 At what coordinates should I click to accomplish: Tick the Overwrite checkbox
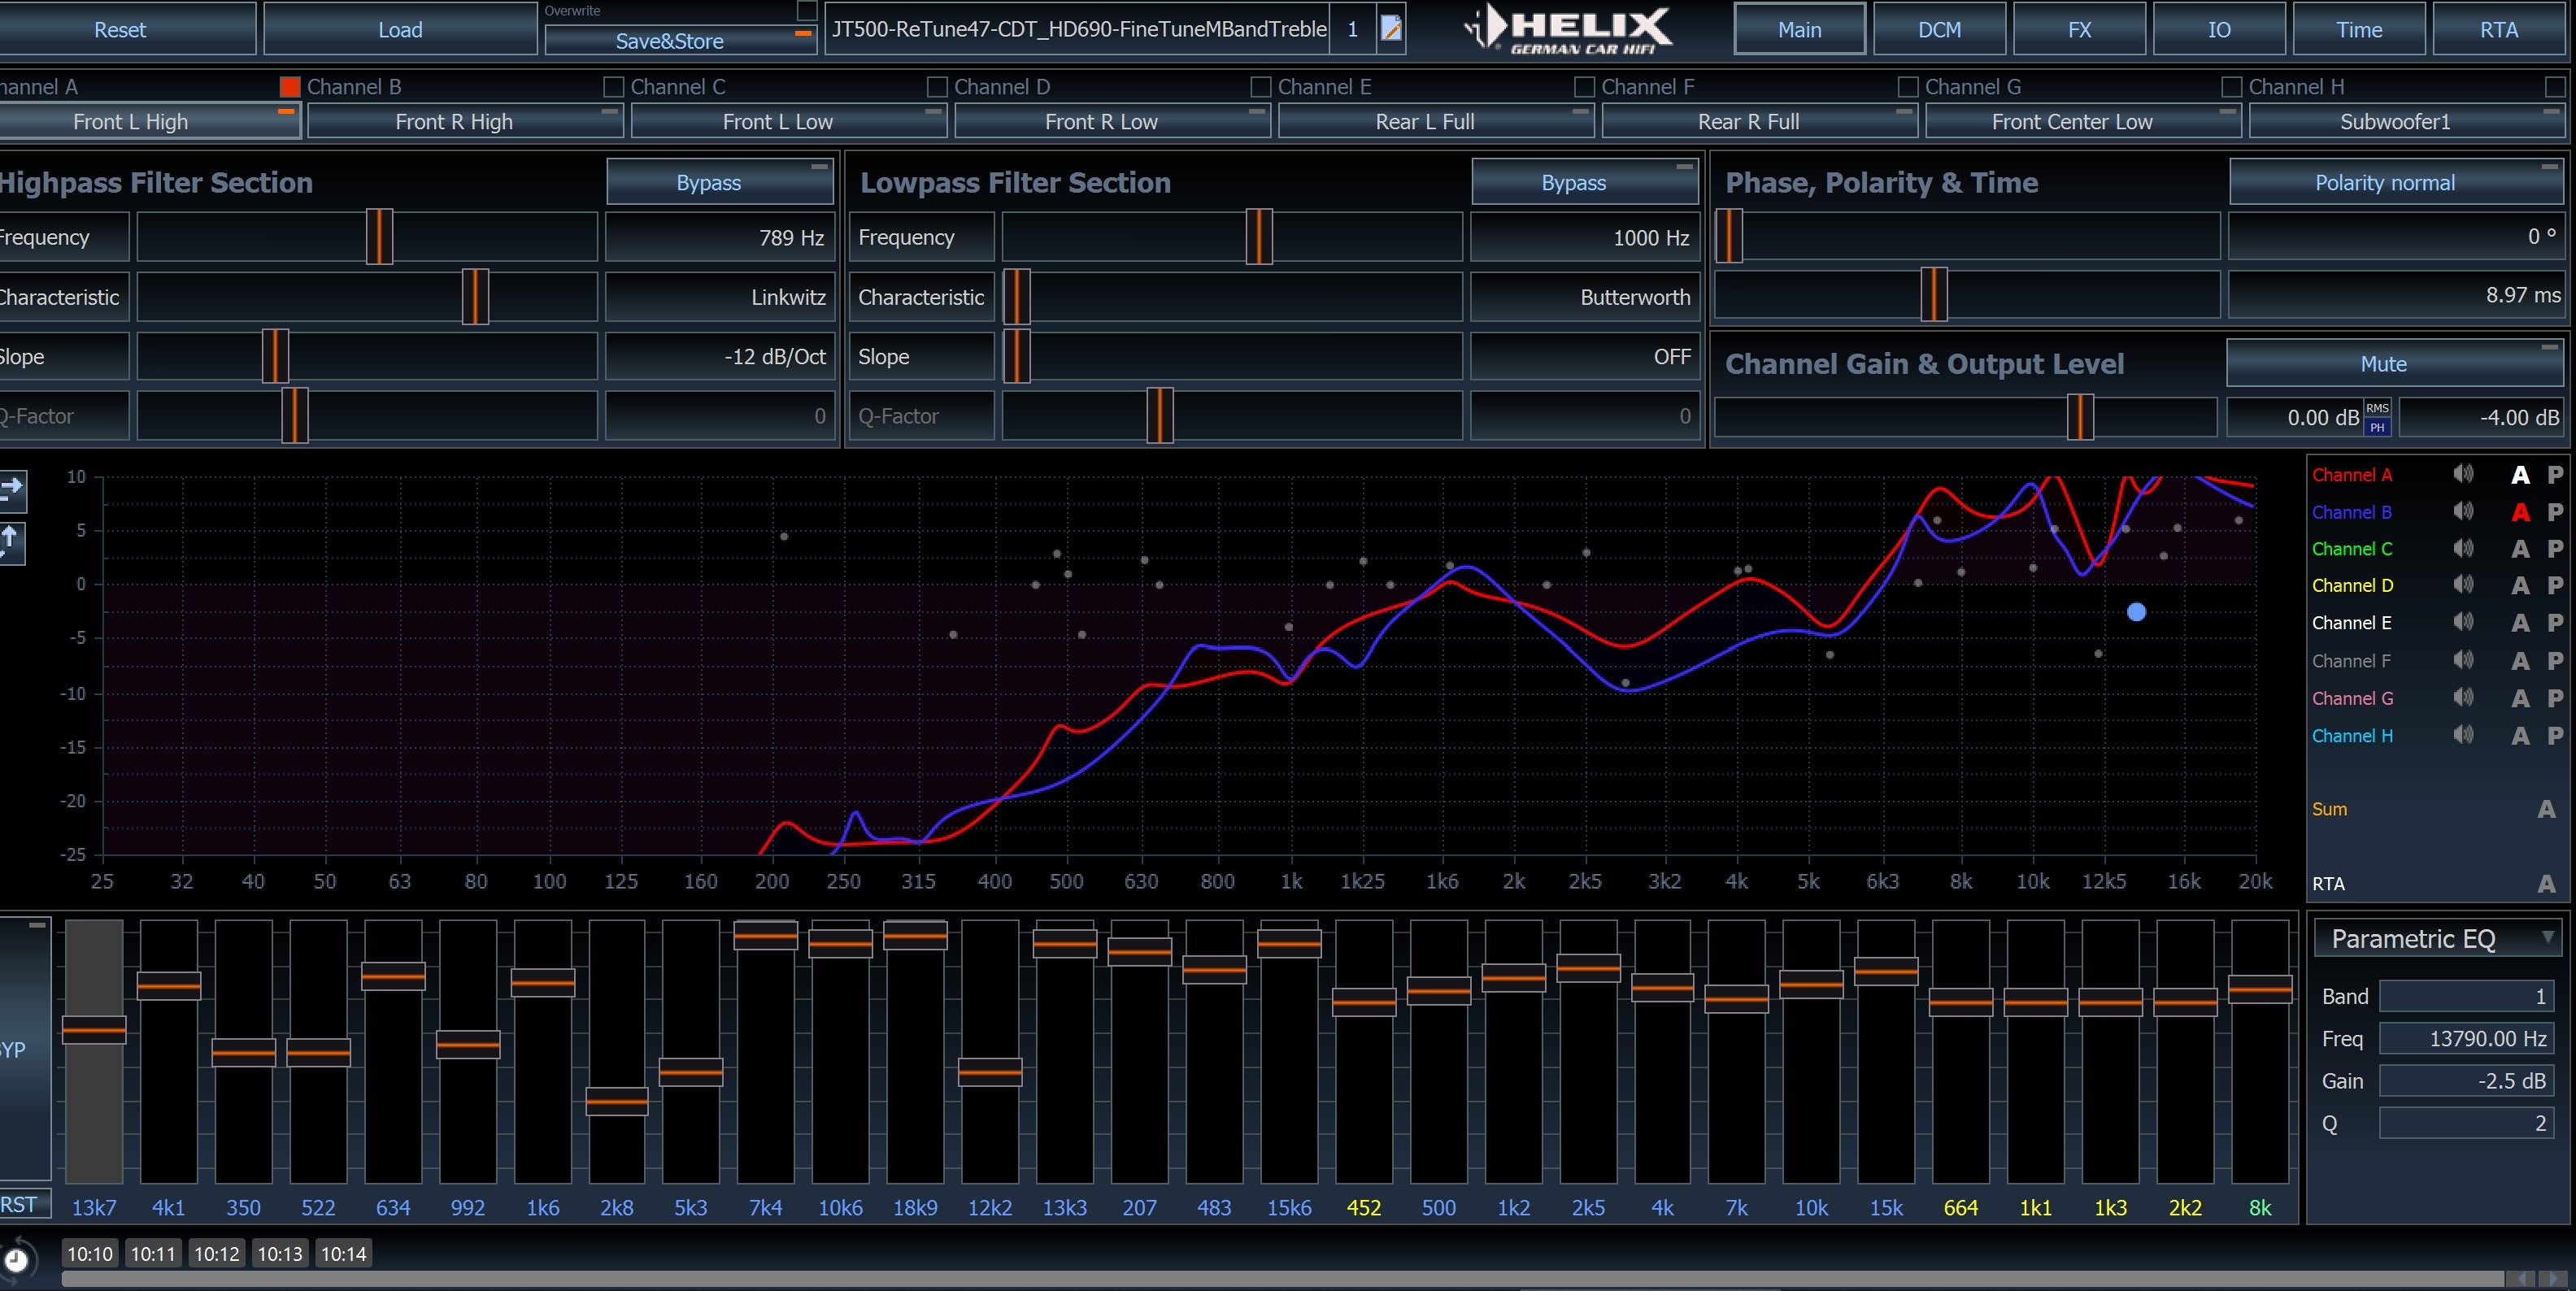806,11
